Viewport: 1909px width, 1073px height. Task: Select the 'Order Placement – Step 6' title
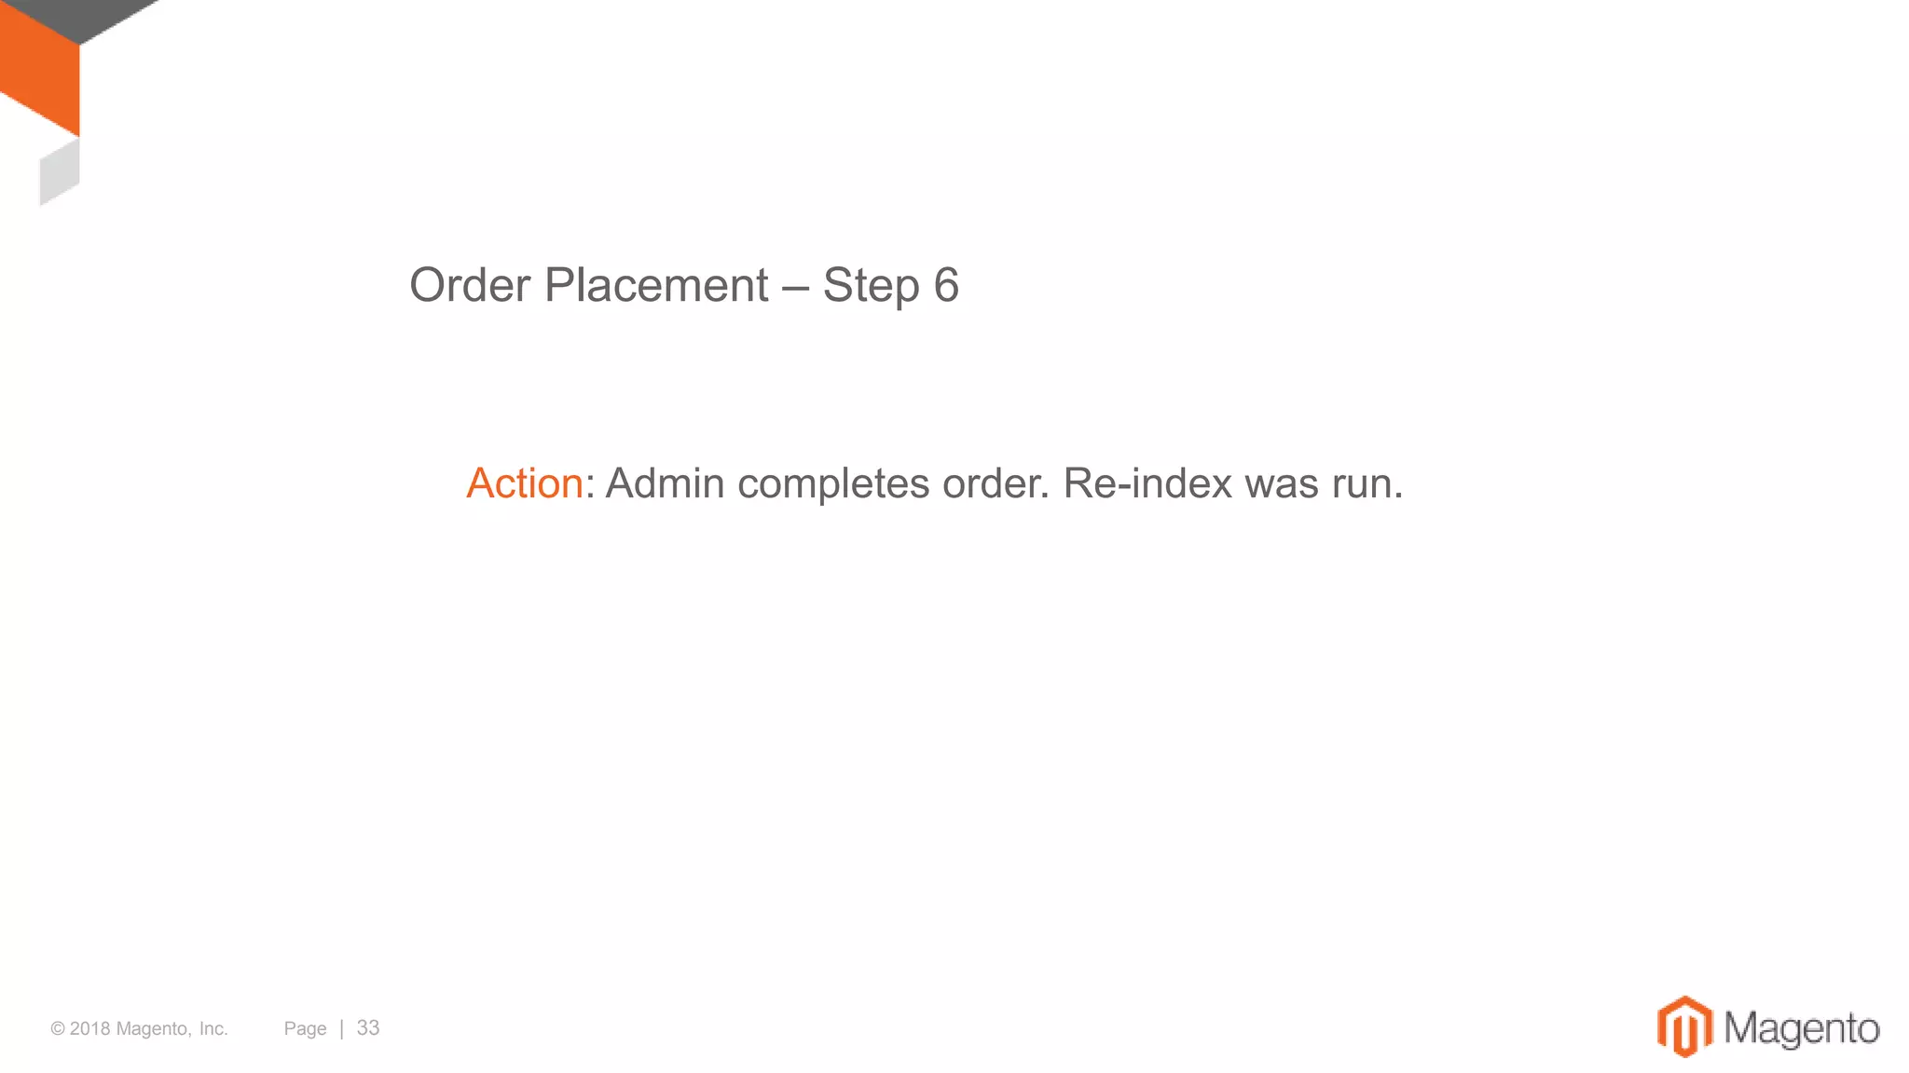[x=683, y=285]
